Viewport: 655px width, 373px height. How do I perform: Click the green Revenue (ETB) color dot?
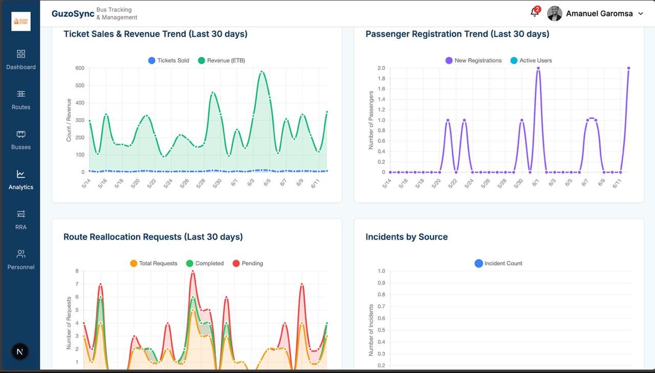pos(202,60)
